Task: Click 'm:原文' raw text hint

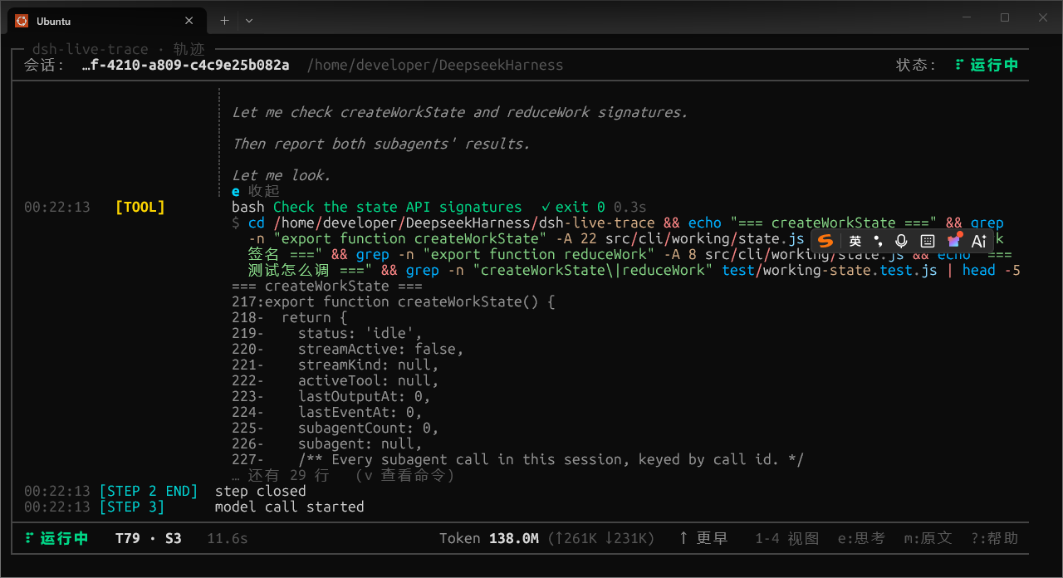Action: pos(928,538)
